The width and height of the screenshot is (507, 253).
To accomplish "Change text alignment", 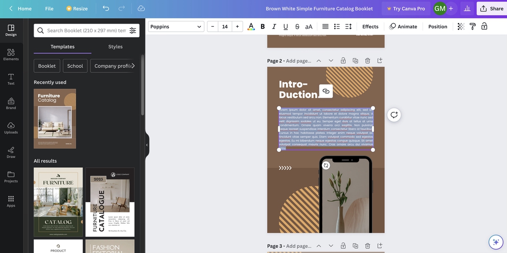I will [x=325, y=27].
